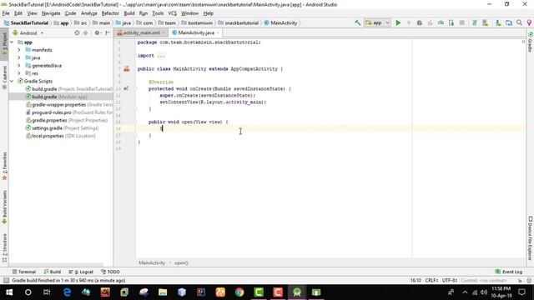The width and height of the screenshot is (534, 300).
Task: Open the SDK Manager icon
Action: click(x=498, y=22)
